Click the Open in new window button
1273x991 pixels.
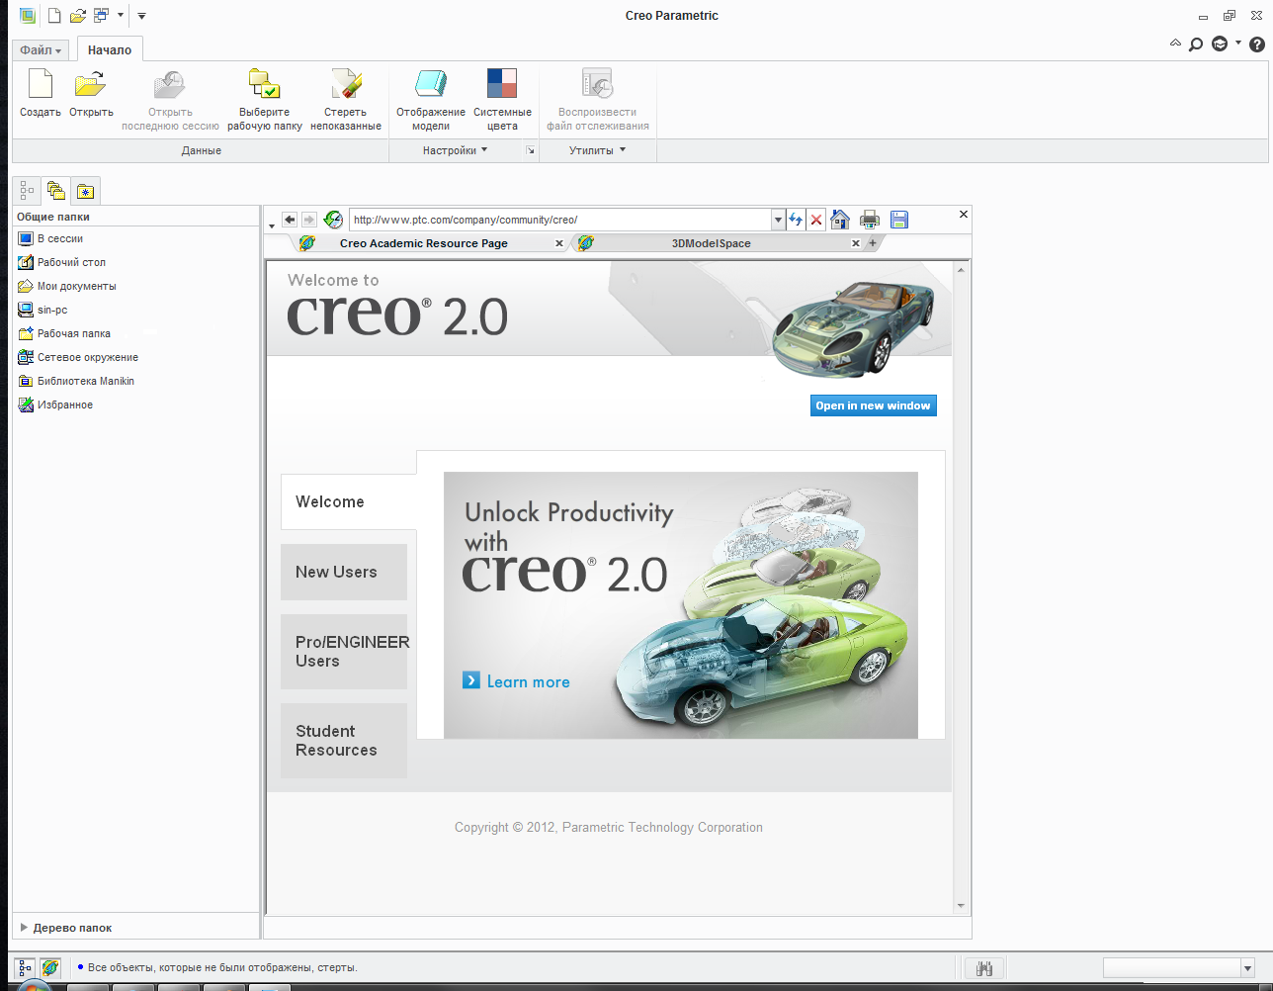tap(874, 405)
